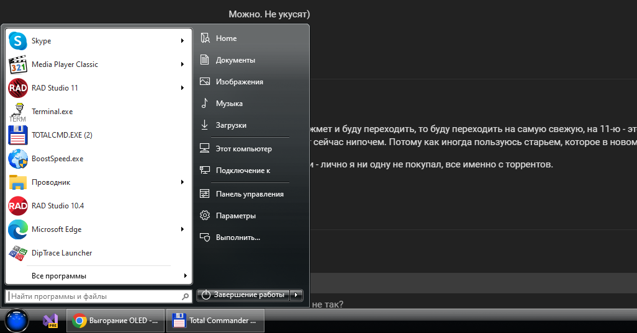
Task: Click Параметры label
Action: point(236,216)
